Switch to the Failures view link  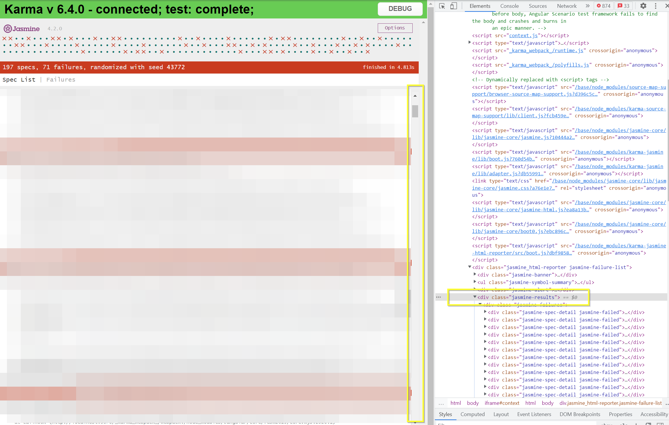[x=61, y=80]
